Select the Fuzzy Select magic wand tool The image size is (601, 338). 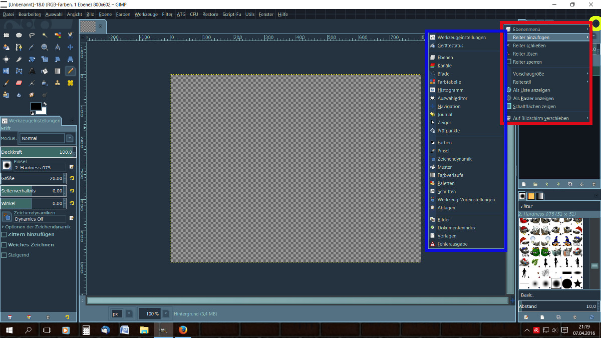45,35
